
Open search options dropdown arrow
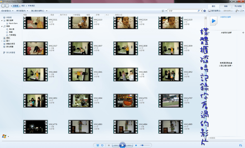click(201, 11)
